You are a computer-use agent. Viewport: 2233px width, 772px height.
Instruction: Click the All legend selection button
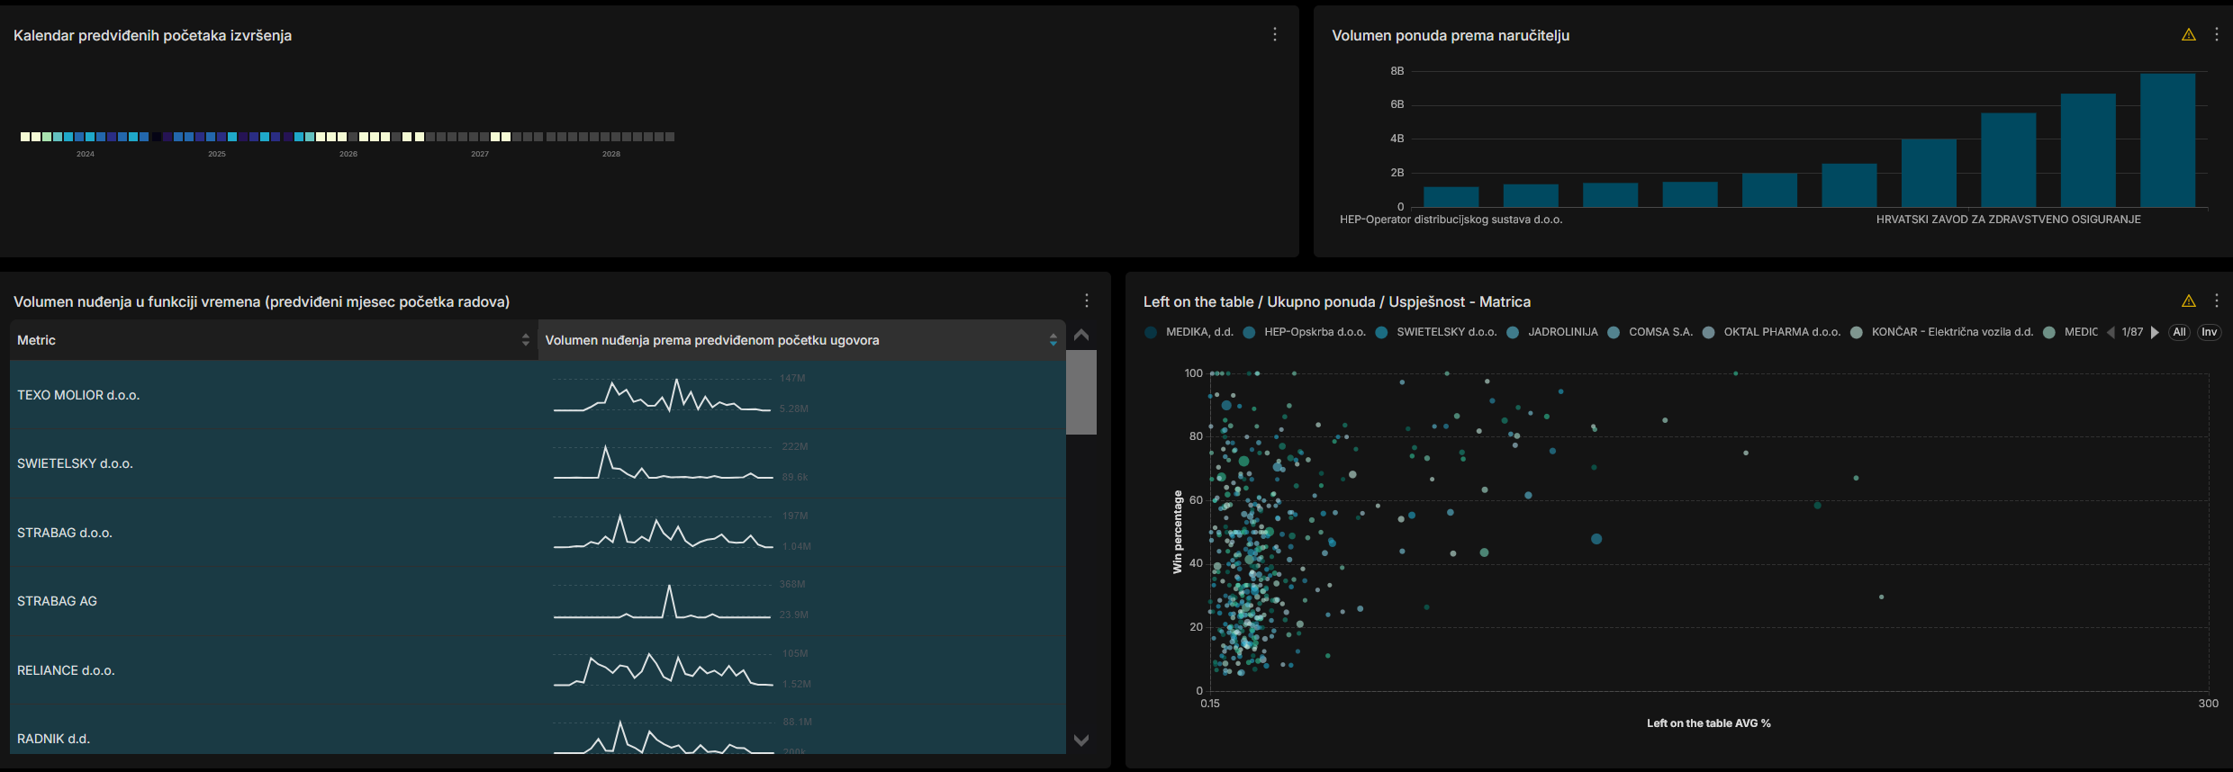pos(2179,332)
